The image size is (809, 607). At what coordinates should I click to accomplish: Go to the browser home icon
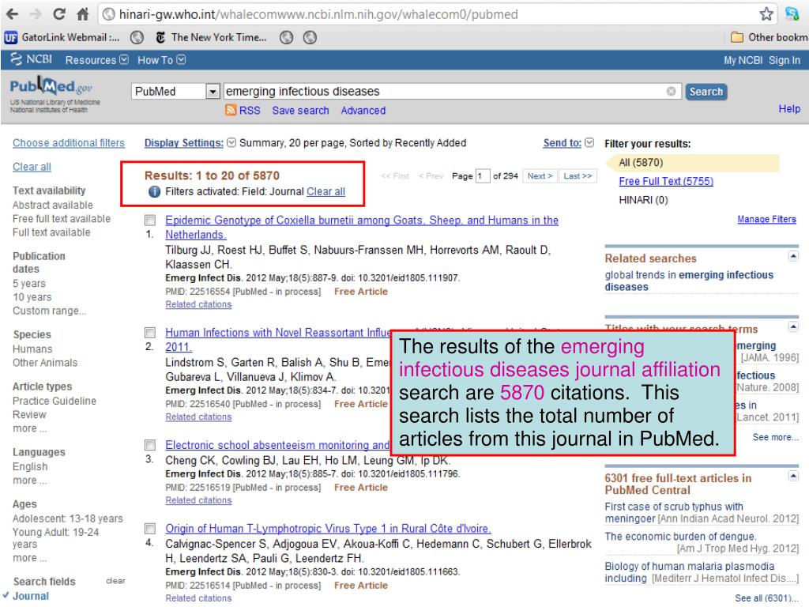click(82, 13)
